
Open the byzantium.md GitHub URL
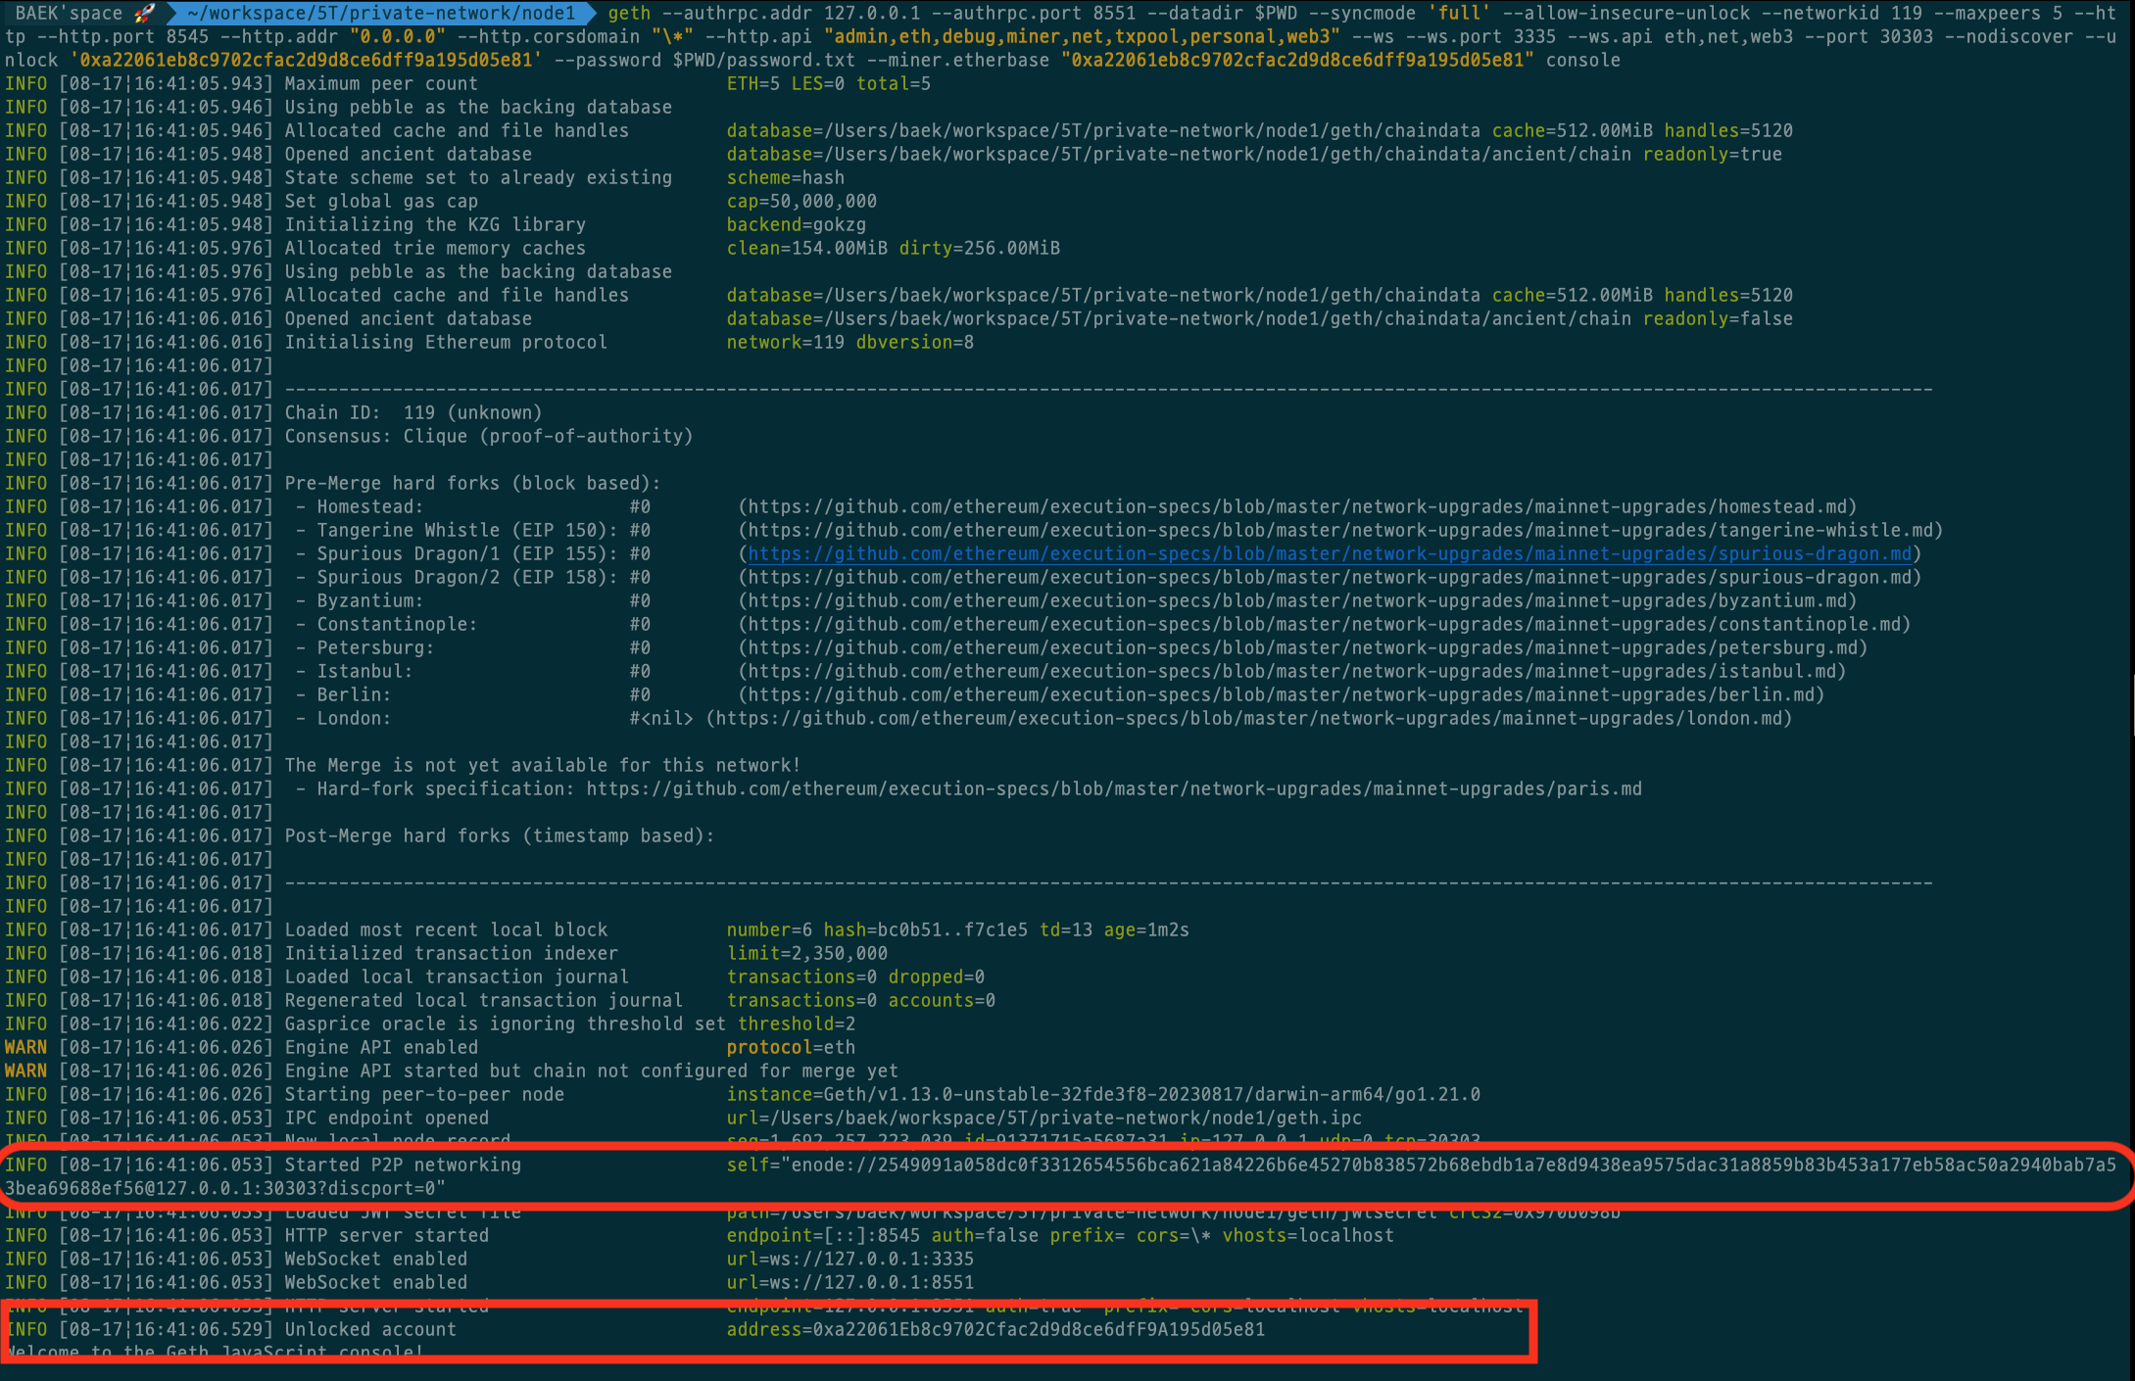point(1297,600)
